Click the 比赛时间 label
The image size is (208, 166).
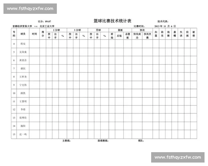click(x=139, y=26)
